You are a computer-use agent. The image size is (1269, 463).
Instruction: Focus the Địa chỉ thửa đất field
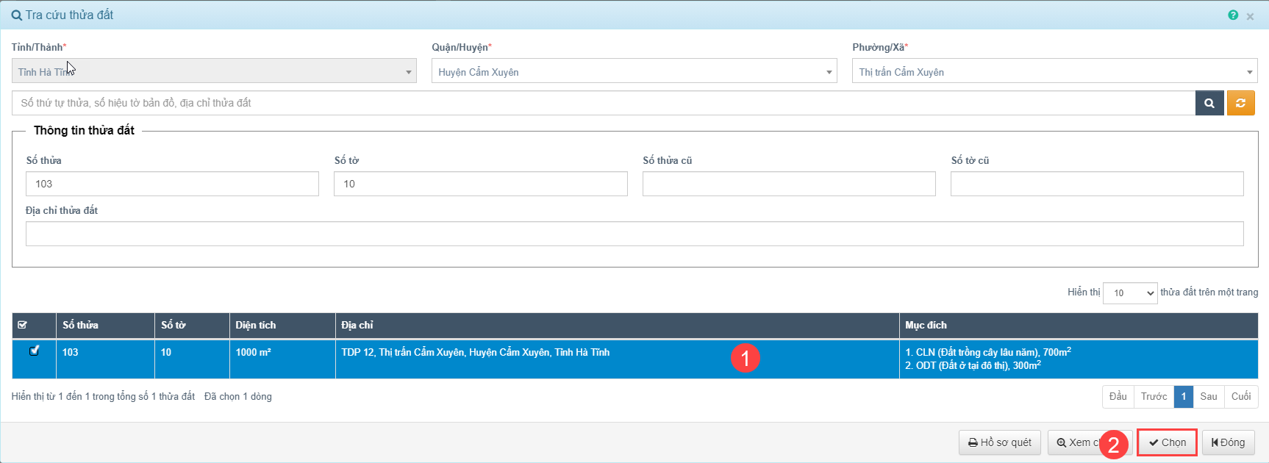[x=634, y=234]
